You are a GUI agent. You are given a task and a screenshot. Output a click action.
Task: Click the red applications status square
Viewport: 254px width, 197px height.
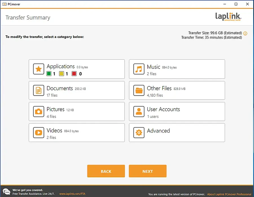[74, 74]
